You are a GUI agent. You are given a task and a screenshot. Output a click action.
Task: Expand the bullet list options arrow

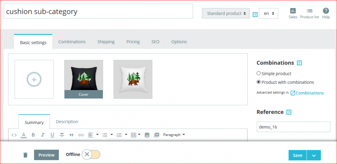tap(112, 135)
